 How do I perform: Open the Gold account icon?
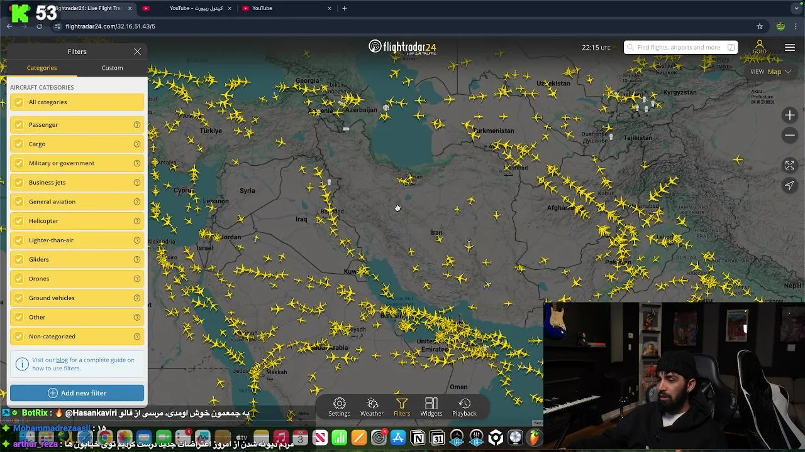click(x=759, y=47)
